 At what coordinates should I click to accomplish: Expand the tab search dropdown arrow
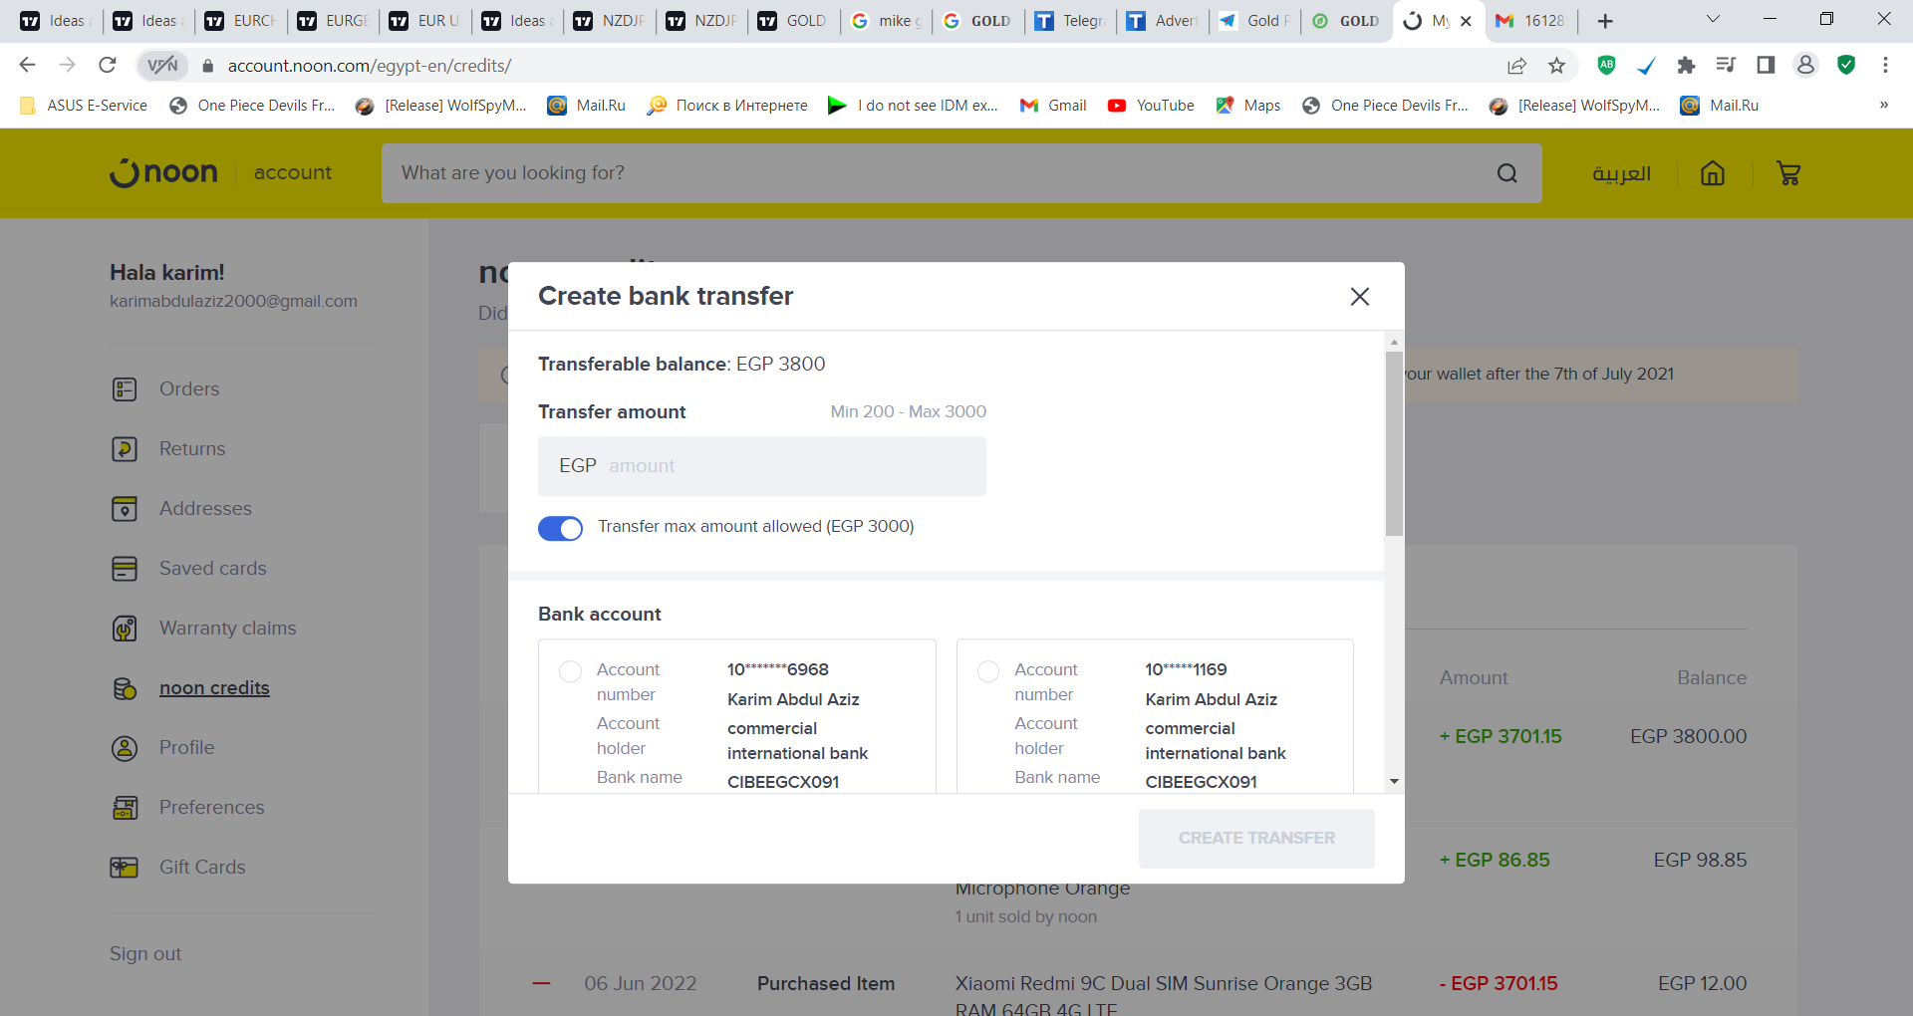click(x=1713, y=20)
